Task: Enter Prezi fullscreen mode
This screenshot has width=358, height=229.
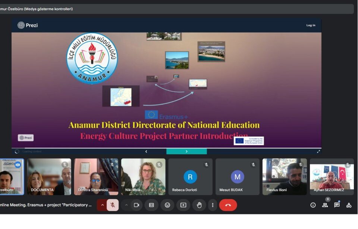Action: coord(318,151)
